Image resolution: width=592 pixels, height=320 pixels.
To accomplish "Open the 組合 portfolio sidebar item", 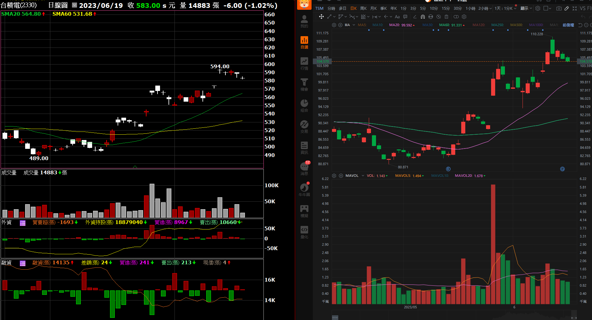I will [x=304, y=106].
